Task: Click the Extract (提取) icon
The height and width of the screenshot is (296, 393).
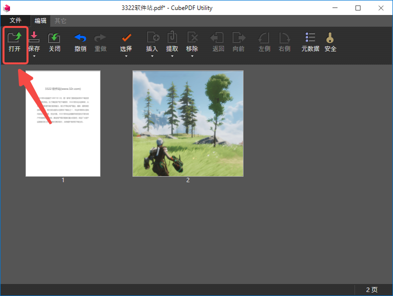Action: [x=172, y=37]
